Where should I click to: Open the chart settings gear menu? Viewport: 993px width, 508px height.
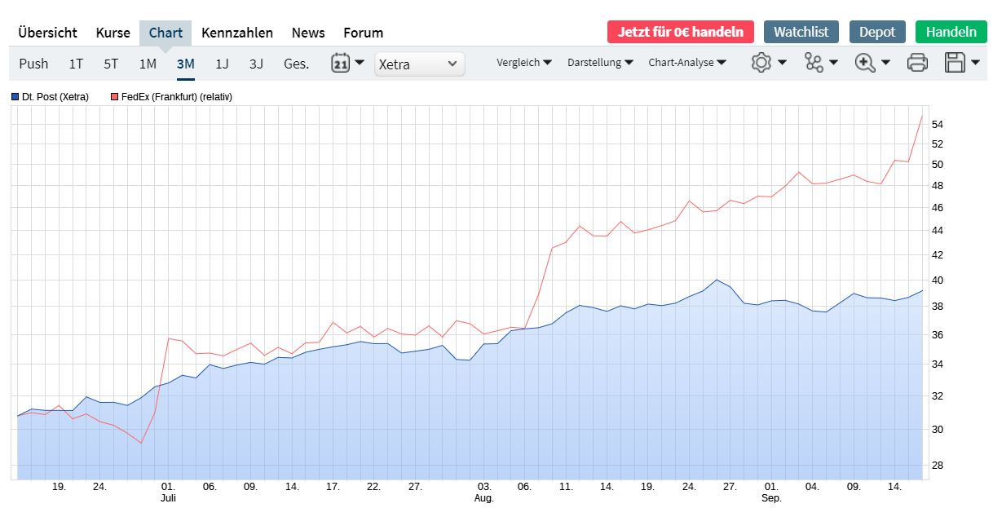(x=769, y=63)
